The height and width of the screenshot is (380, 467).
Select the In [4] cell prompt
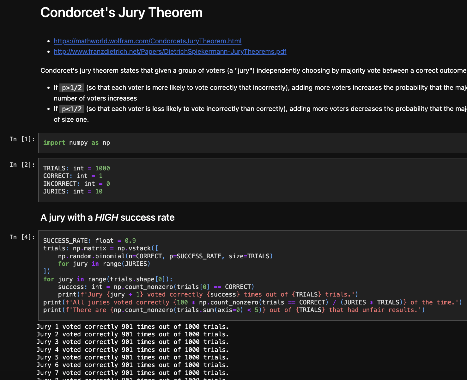pos(22,237)
